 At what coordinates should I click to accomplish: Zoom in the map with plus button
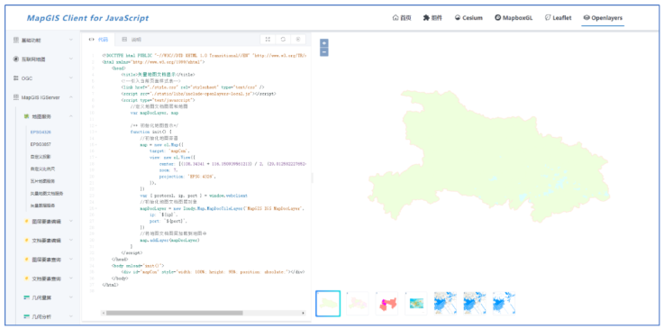pos(324,43)
